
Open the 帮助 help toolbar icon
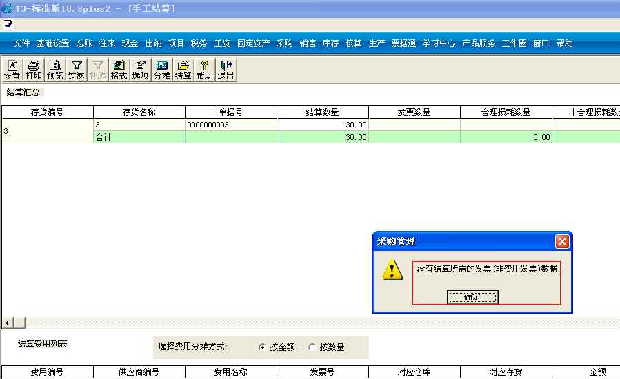[x=204, y=70]
